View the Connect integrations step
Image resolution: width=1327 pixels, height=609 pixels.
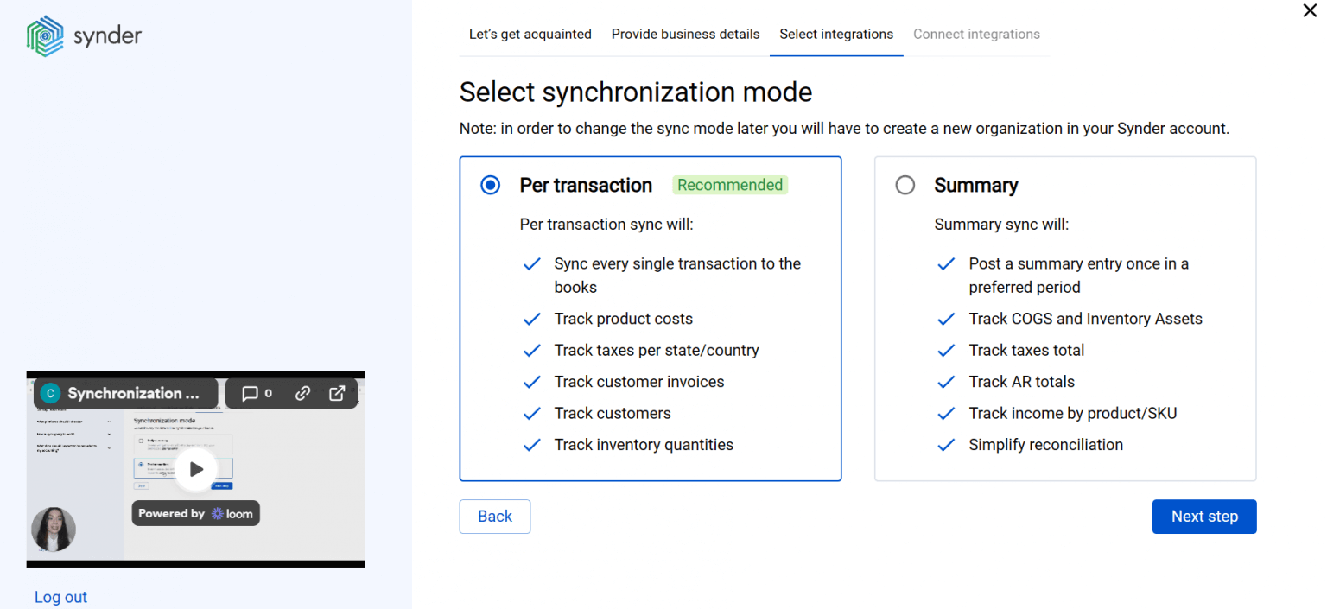pos(976,34)
